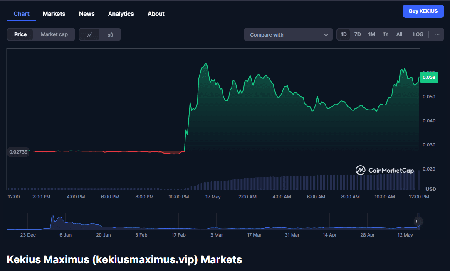Open the About tab
The height and width of the screenshot is (271, 450).
tap(156, 14)
